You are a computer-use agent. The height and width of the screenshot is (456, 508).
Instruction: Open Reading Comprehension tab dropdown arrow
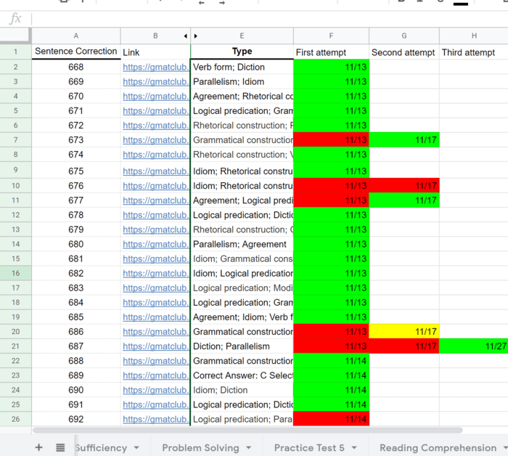pyautogui.click(x=502, y=448)
